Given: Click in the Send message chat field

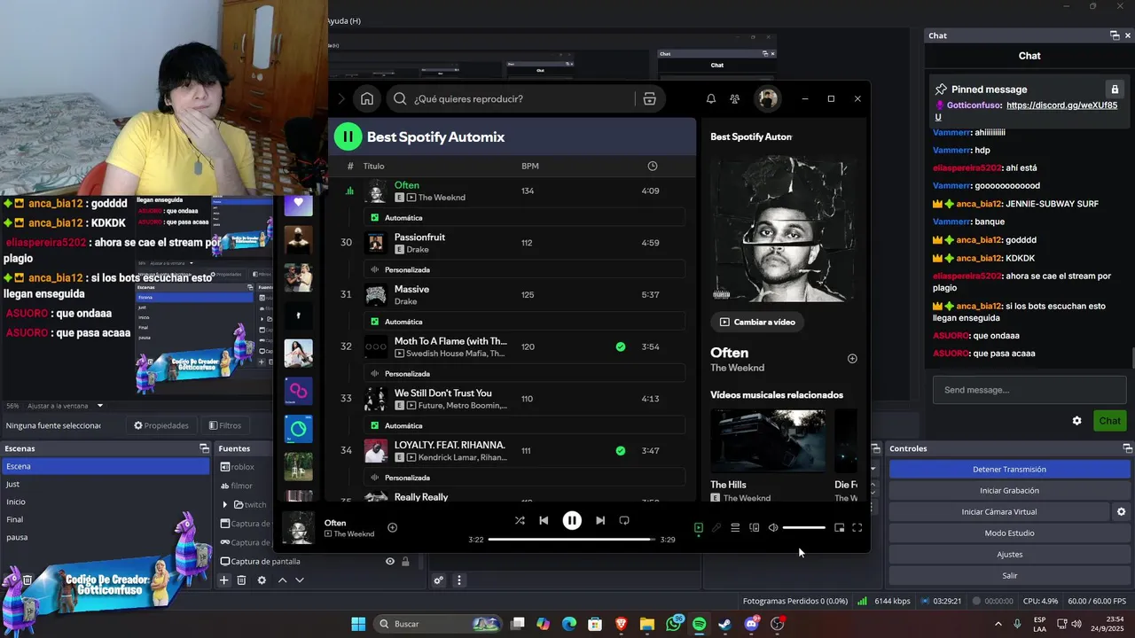Looking at the screenshot, I should coord(1029,390).
